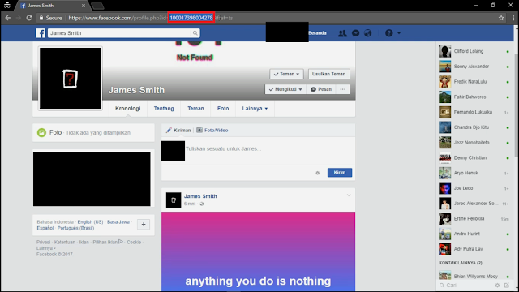Bookmark this page with the star icon
The width and height of the screenshot is (519, 292).
coord(501,18)
